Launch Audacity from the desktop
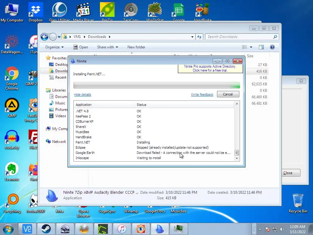The height and width of the screenshot is (235, 313). click(x=12, y=140)
